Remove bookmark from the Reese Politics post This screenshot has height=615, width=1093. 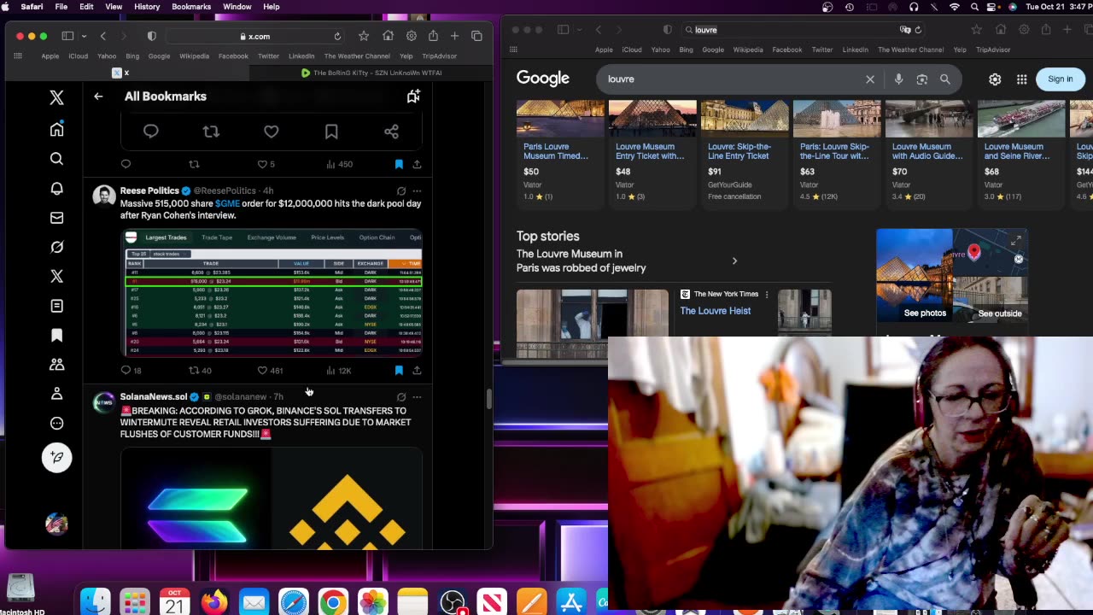tap(399, 371)
